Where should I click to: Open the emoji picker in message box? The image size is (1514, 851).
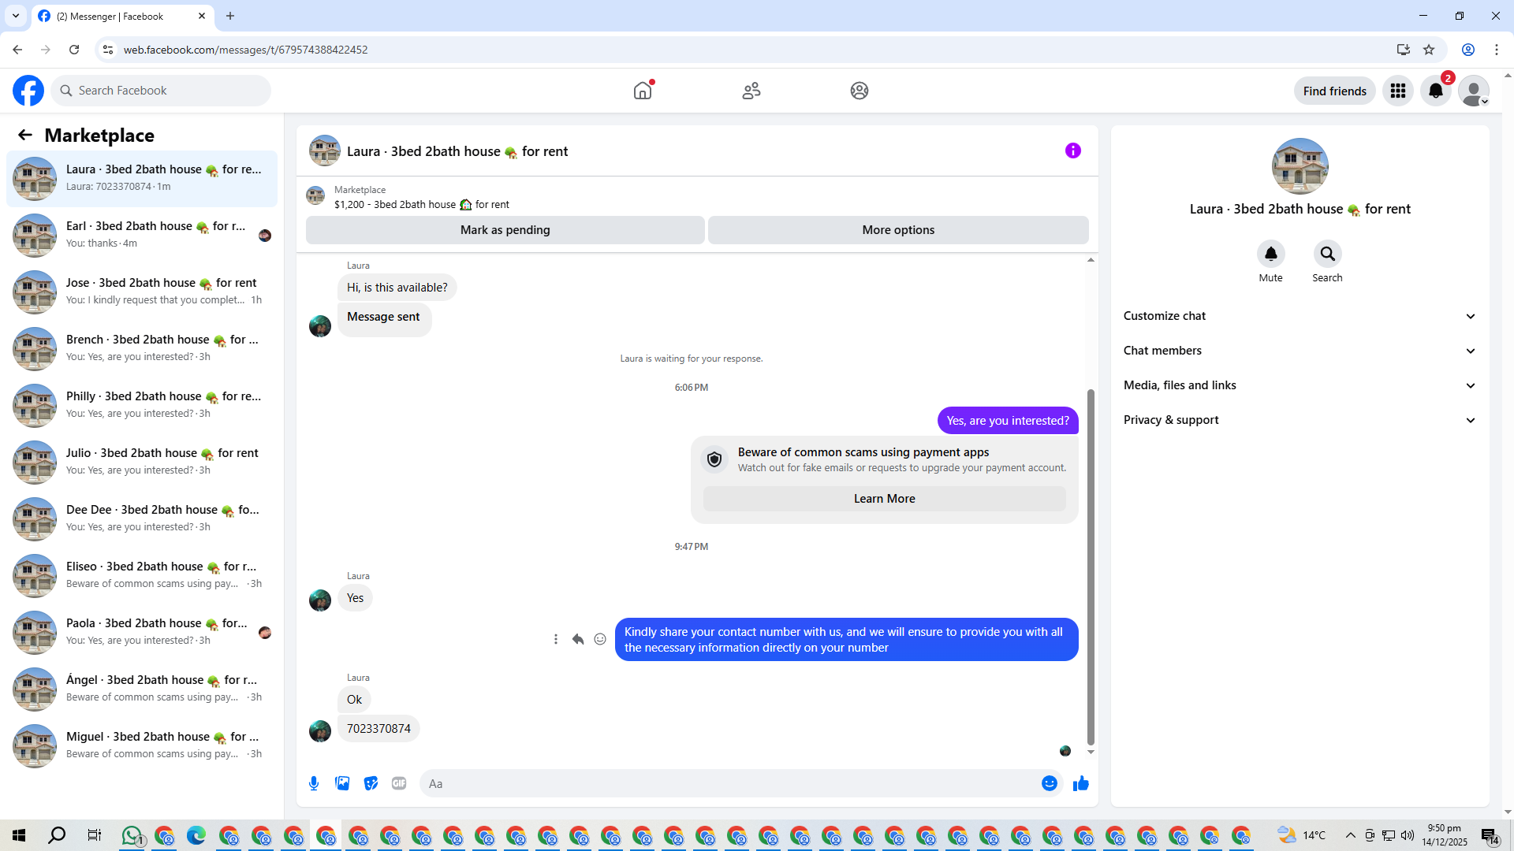[x=1049, y=783]
